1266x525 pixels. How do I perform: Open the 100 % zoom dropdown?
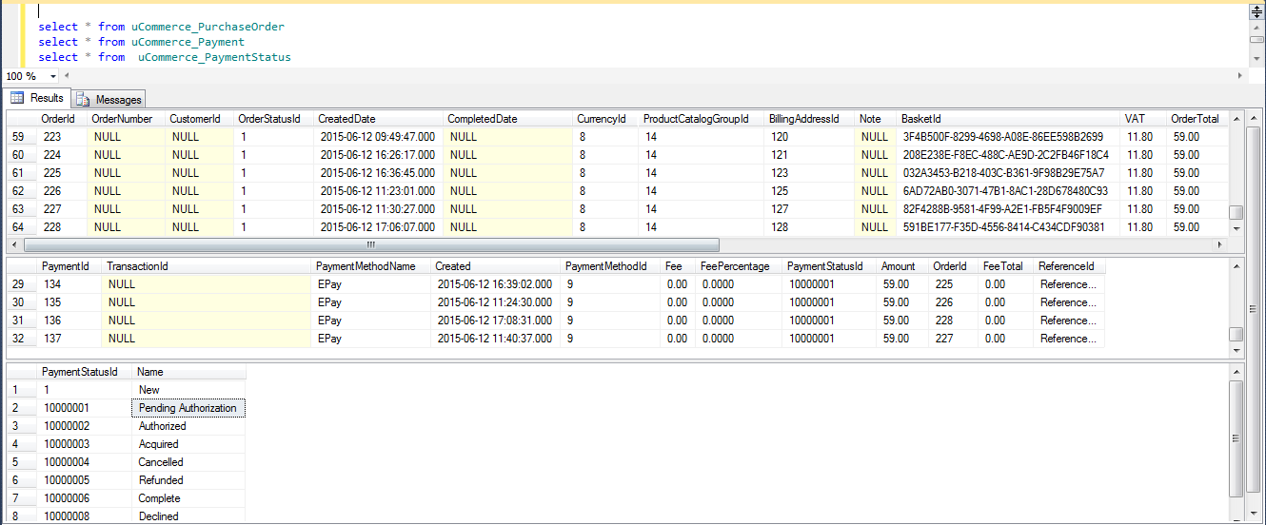coord(52,75)
